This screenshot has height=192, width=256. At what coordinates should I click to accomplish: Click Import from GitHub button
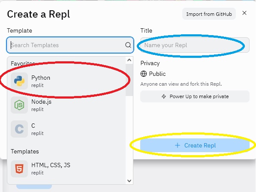pyautogui.click(x=209, y=14)
